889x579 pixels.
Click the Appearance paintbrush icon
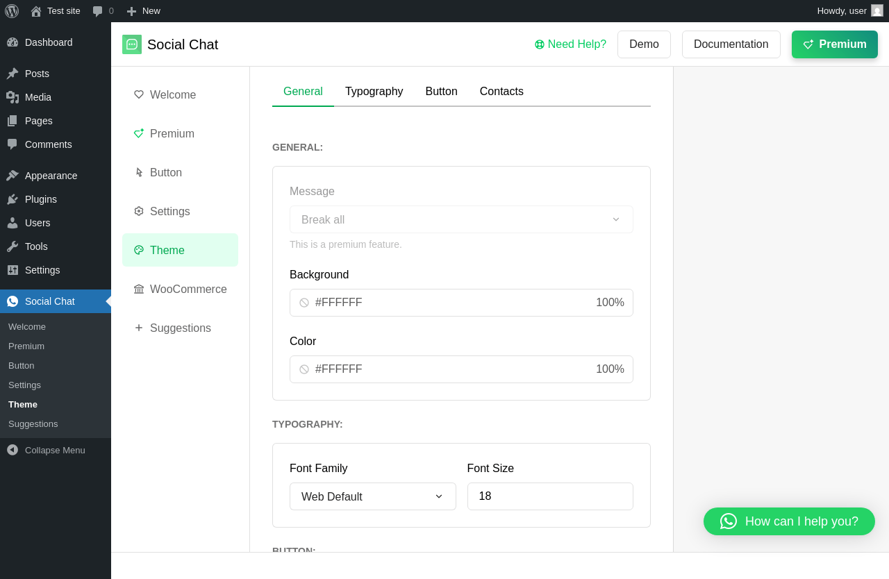13,176
